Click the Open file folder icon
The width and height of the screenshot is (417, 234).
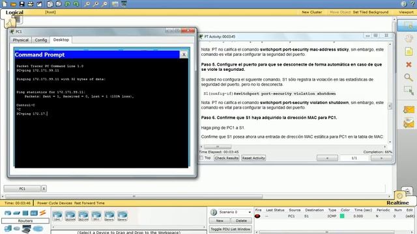click(13, 4)
